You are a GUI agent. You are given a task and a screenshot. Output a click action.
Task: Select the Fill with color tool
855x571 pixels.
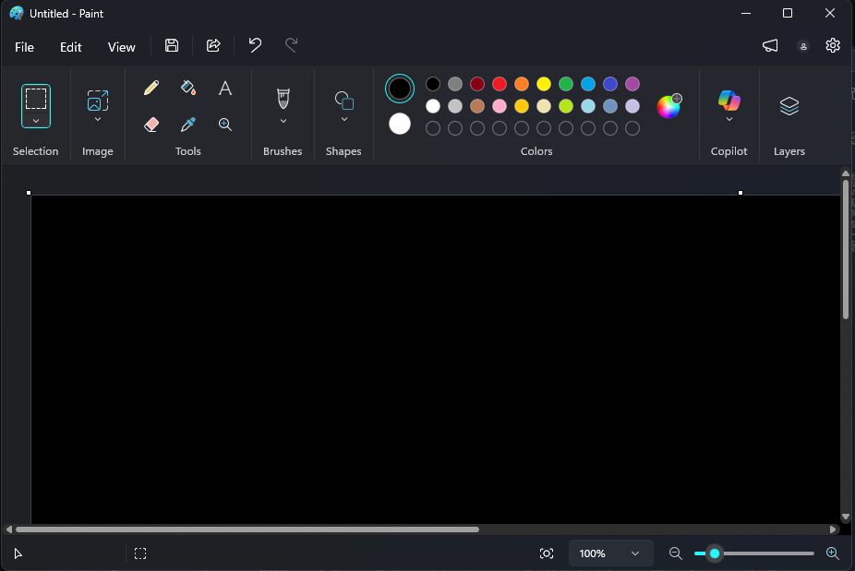tap(187, 88)
